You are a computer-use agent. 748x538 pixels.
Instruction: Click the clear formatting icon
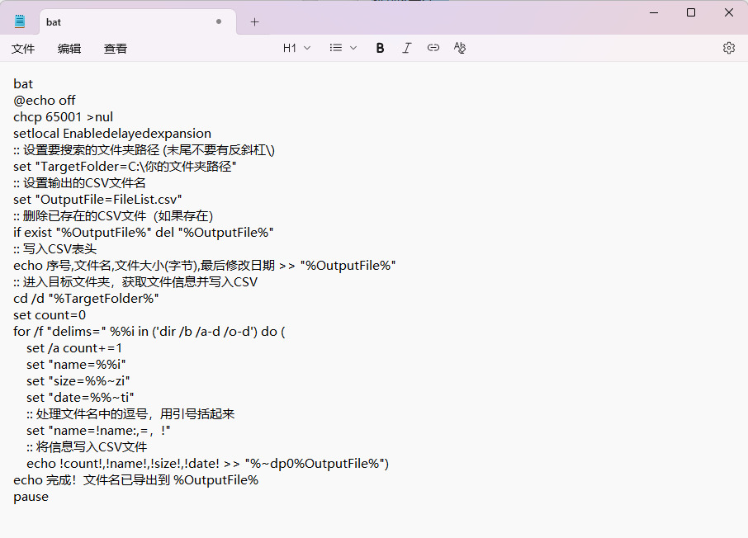460,48
